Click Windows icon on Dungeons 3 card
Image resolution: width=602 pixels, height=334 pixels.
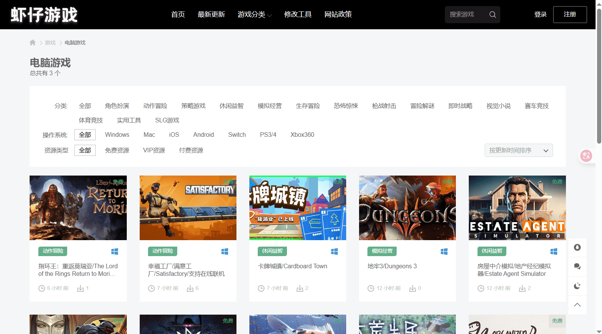point(444,252)
